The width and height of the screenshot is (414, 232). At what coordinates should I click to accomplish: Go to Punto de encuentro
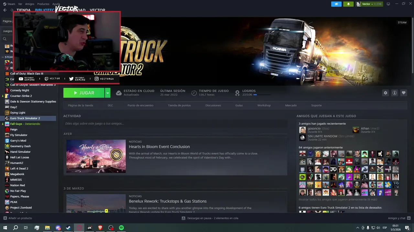(140, 105)
